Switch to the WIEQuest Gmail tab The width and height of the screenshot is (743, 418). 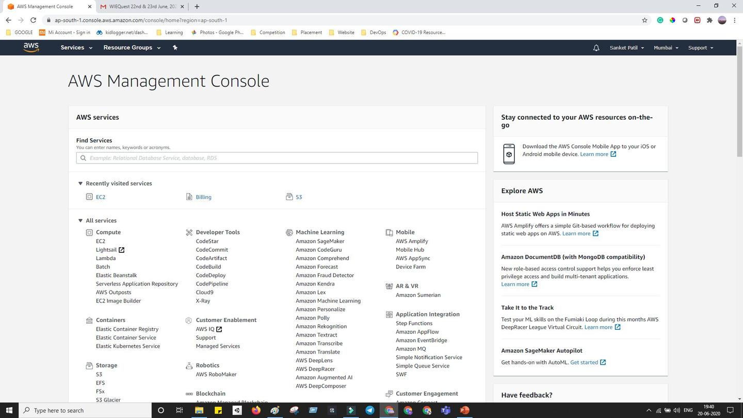pyautogui.click(x=141, y=7)
